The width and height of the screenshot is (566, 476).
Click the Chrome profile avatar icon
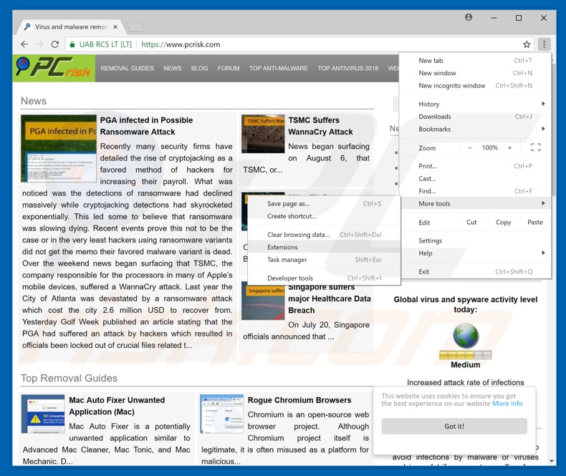(x=469, y=17)
